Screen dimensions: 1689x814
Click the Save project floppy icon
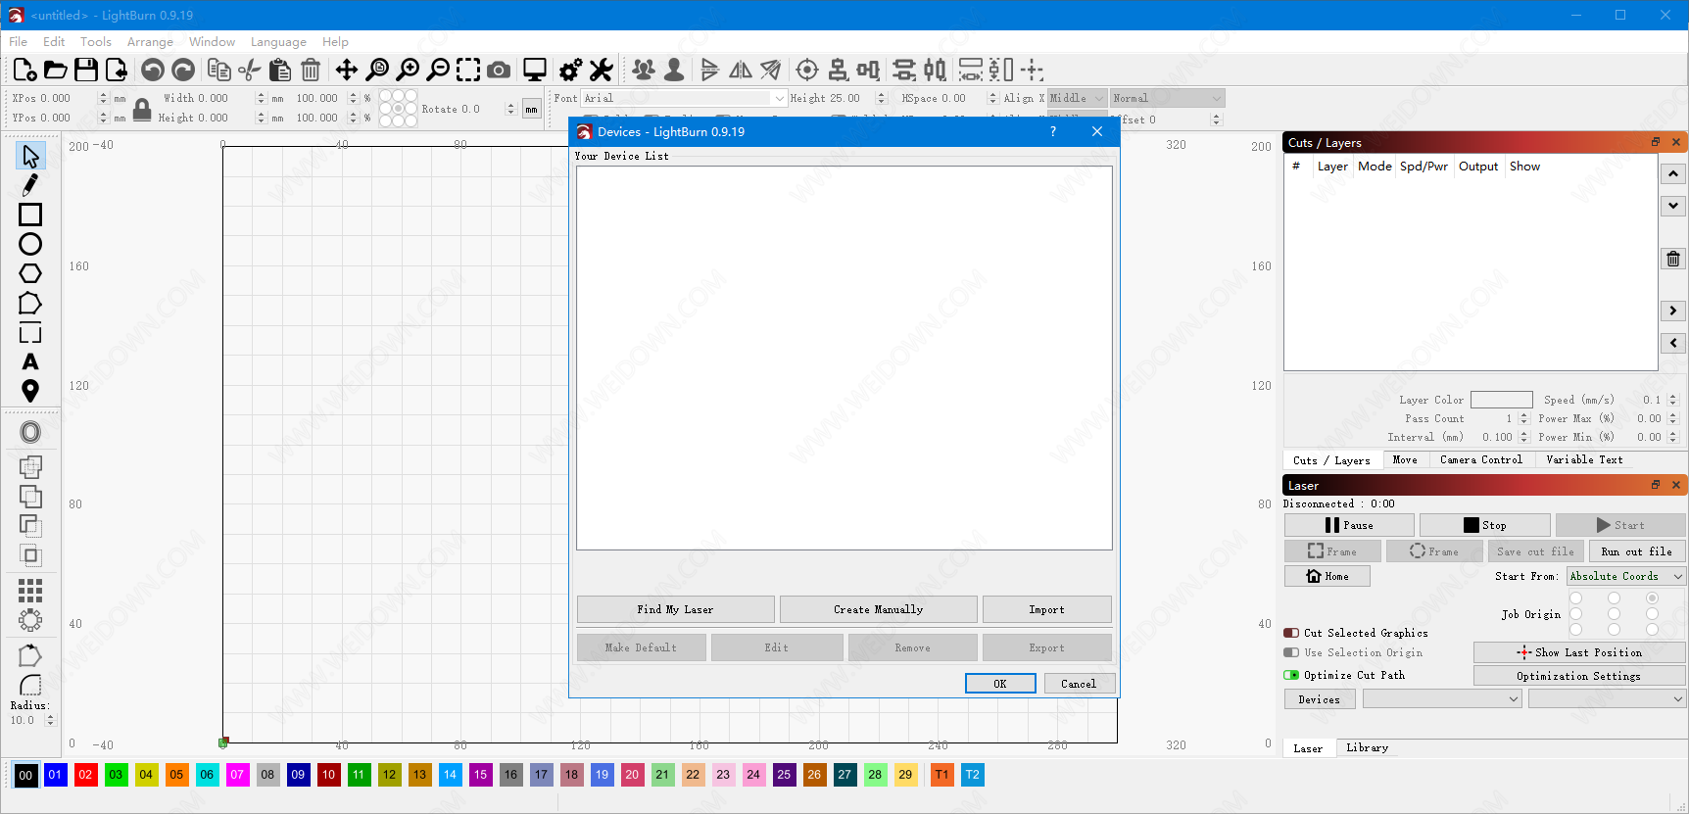pyautogui.click(x=86, y=70)
